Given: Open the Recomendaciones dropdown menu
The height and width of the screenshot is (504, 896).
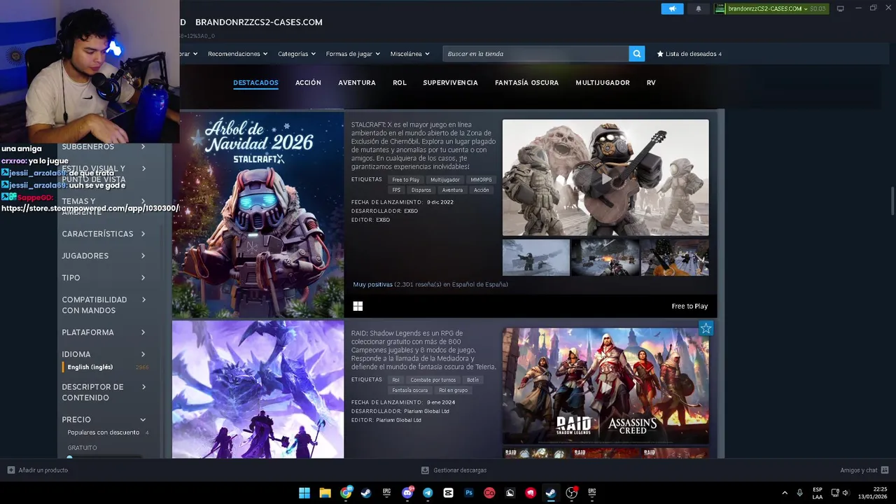Looking at the screenshot, I should [x=237, y=54].
